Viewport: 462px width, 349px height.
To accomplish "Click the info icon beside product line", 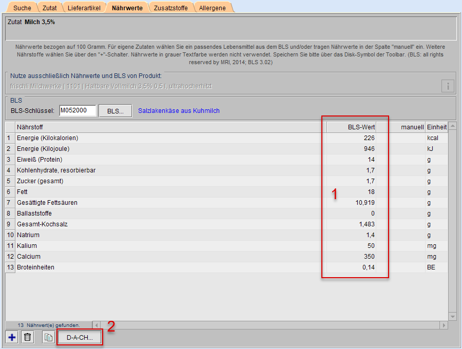I will (x=448, y=86).
